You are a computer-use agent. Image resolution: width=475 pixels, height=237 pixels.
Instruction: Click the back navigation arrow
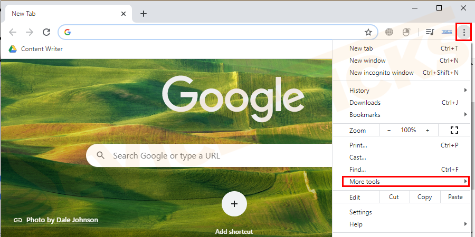[x=13, y=32]
